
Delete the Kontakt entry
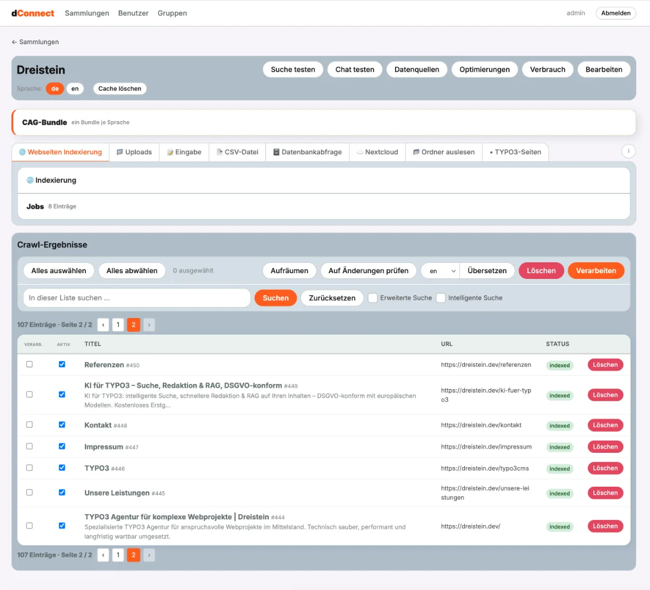[x=605, y=425]
